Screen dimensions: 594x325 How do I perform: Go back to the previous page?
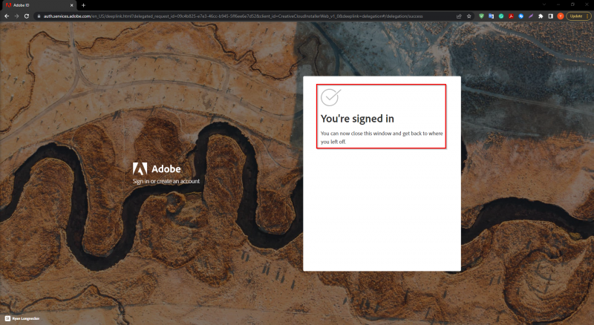(7, 16)
